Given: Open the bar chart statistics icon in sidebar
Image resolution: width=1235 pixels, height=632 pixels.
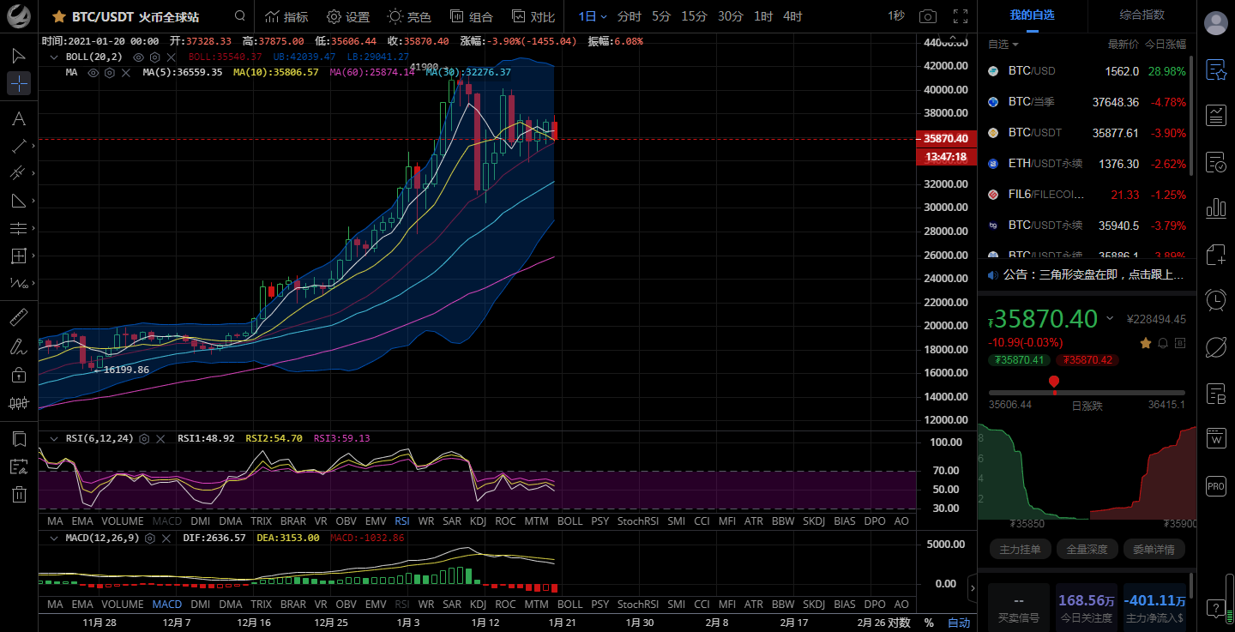Looking at the screenshot, I should point(1216,208).
